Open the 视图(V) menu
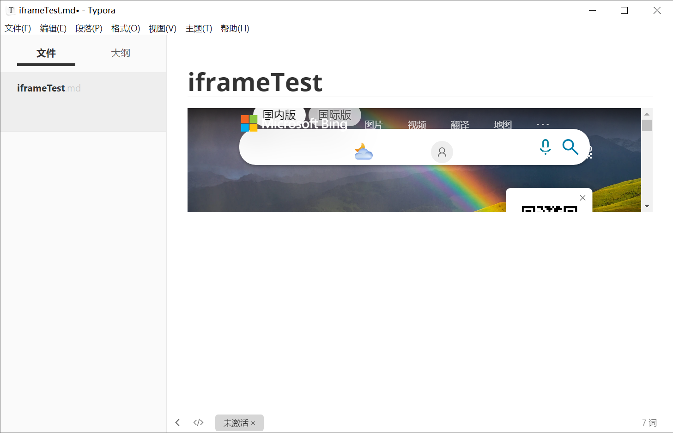 click(163, 29)
